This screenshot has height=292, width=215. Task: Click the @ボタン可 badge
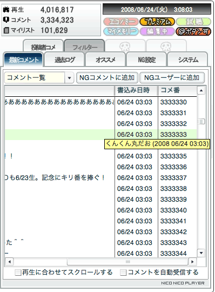coord(193,31)
